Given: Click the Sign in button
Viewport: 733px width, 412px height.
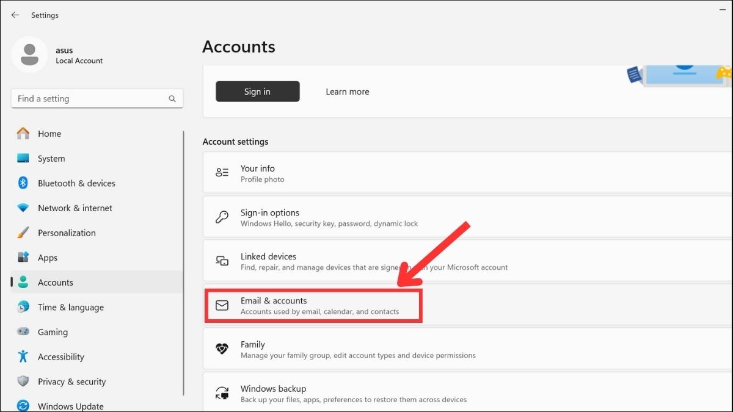Looking at the screenshot, I should pos(258,92).
